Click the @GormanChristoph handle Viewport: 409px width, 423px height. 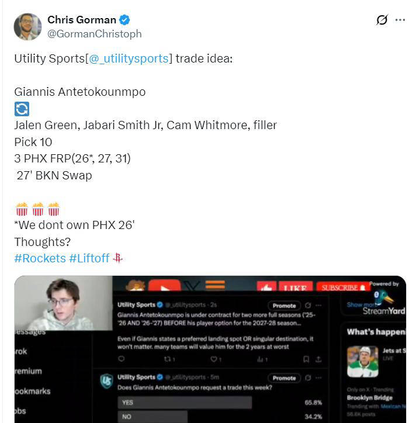[x=95, y=34]
